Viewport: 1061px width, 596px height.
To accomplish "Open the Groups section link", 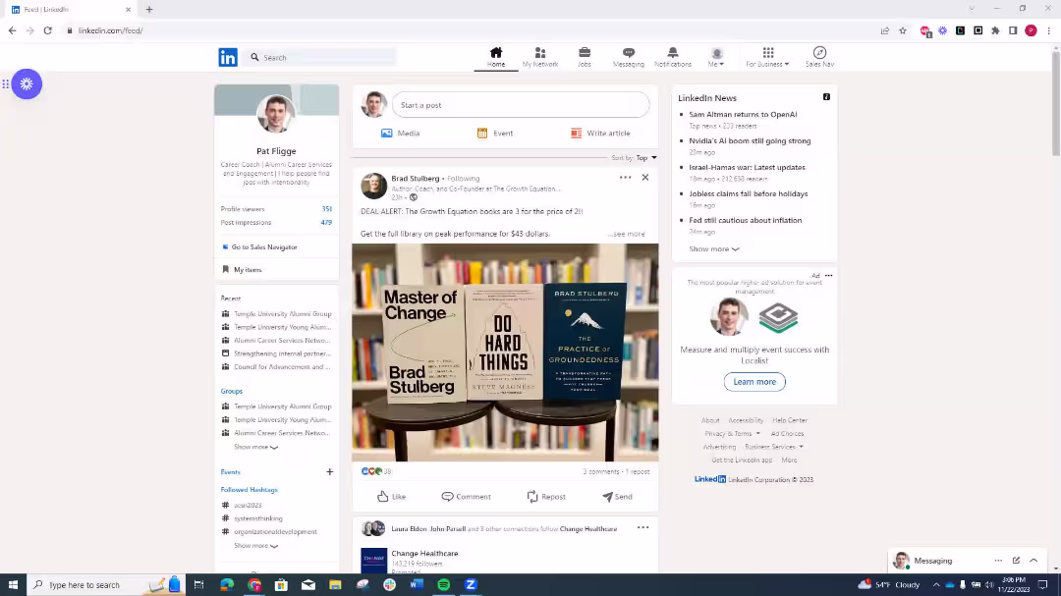I will click(x=232, y=391).
